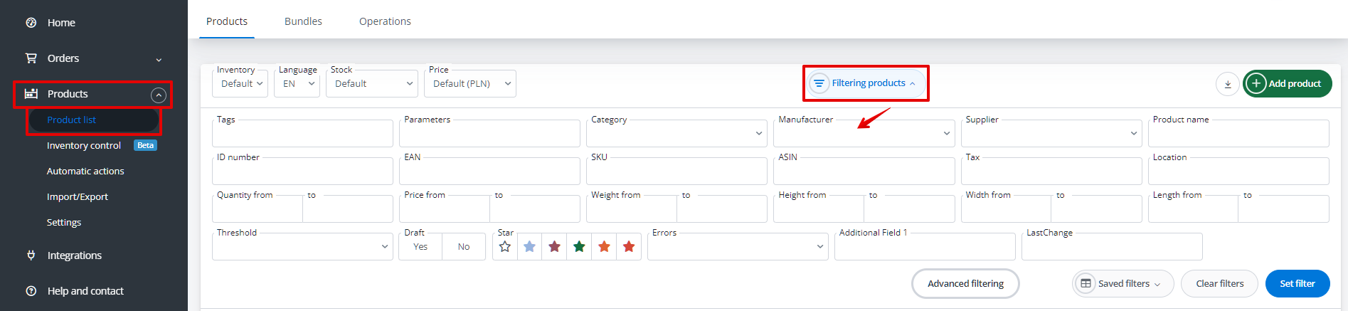Click the Length from input field

tap(1193, 209)
